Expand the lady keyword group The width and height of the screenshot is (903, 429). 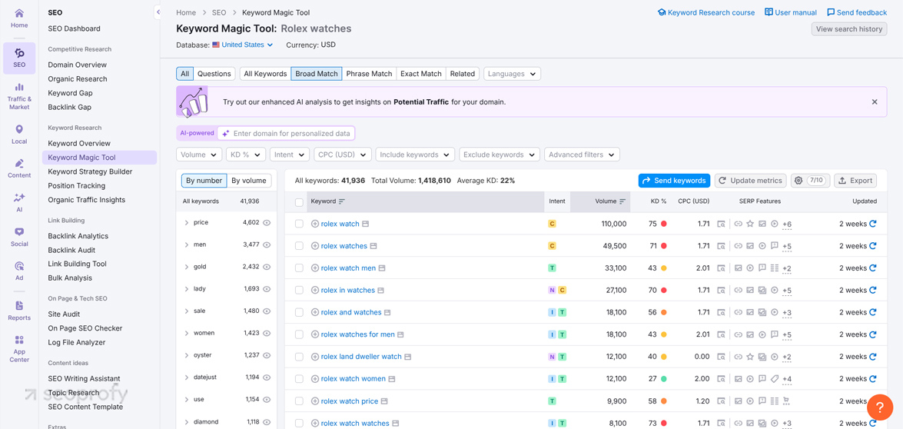click(187, 289)
